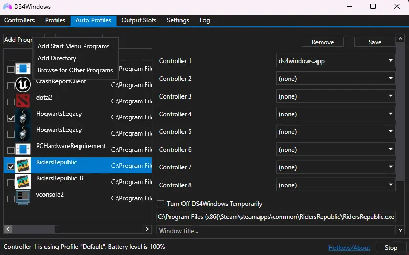Open the Add Programs dropdown button
The width and height of the screenshot is (409, 255).
coord(18,40)
